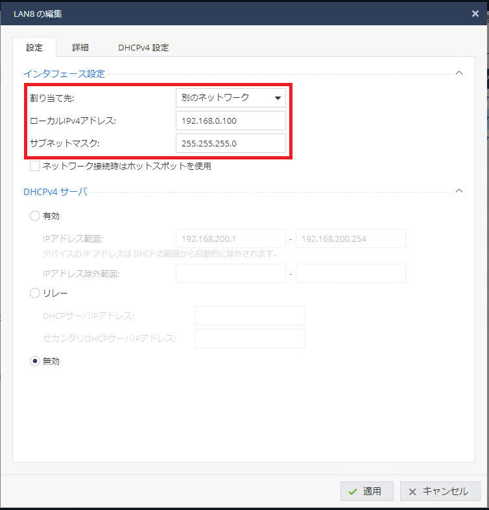Viewport: 489px width, 510px height.
Task: Collapse the インタフェース設定 section
Action: pos(459,73)
